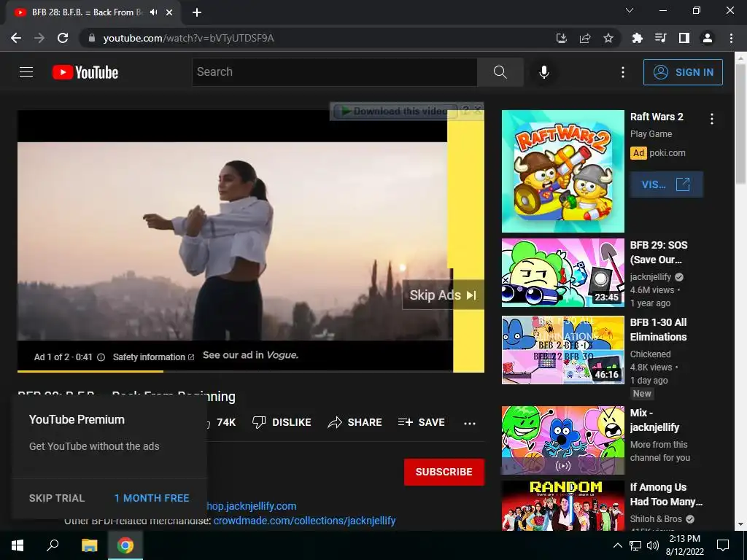Viewport: 747px width, 560px height.
Task: Click the Mix - jacknjellify title
Action: [654, 420]
